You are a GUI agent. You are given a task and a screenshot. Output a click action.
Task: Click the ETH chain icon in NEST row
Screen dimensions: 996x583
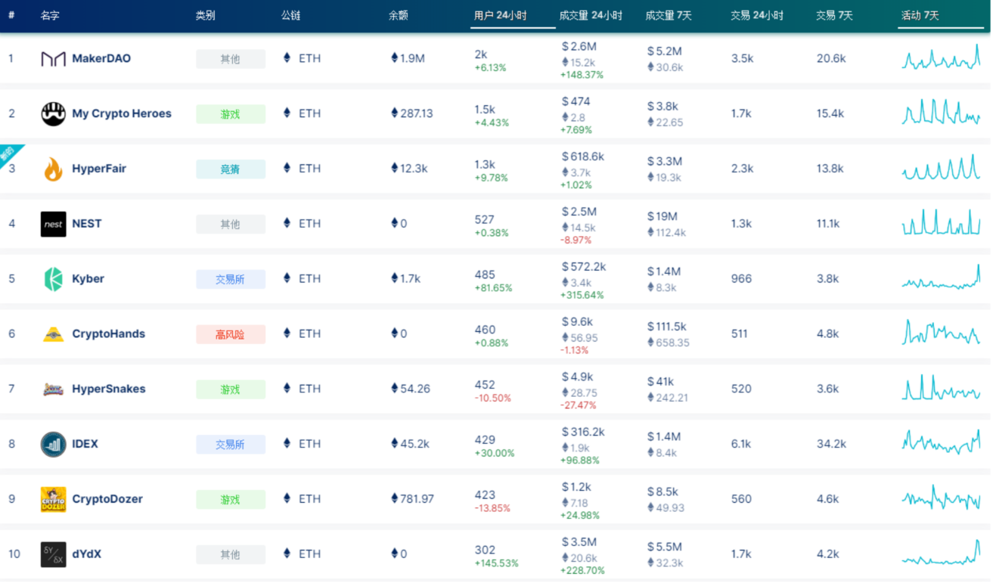pos(287,223)
